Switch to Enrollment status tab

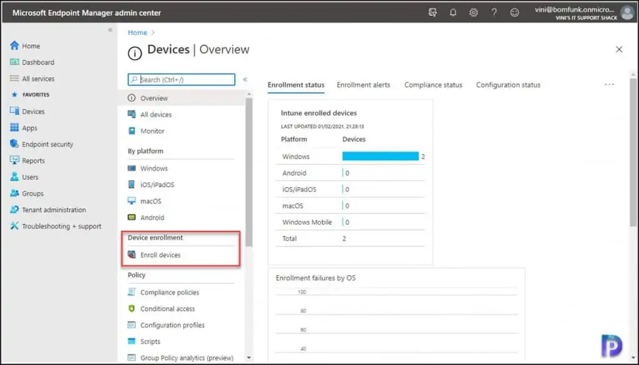tap(296, 85)
